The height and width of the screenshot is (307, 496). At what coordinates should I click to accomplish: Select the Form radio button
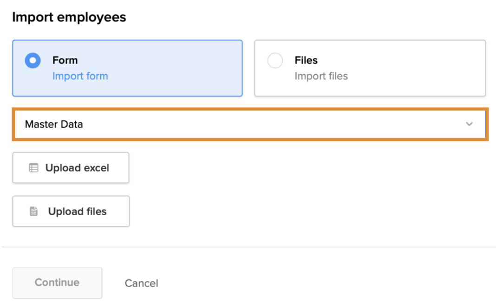[33, 61]
